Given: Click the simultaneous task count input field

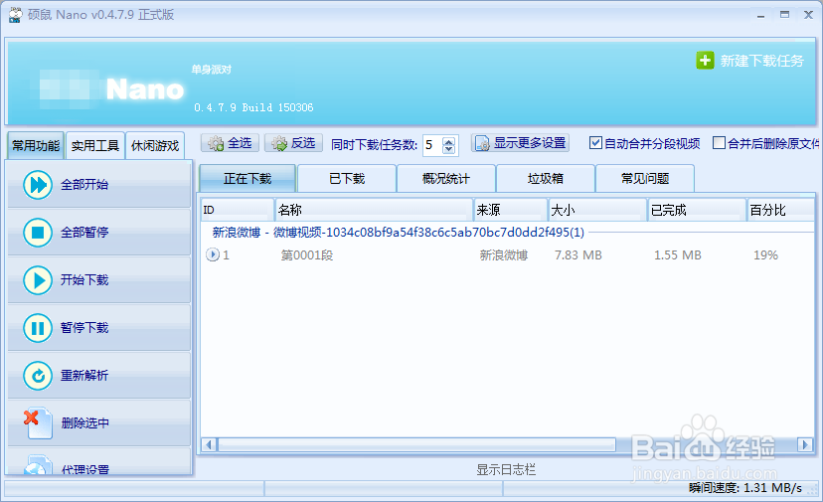Looking at the screenshot, I should [x=433, y=144].
